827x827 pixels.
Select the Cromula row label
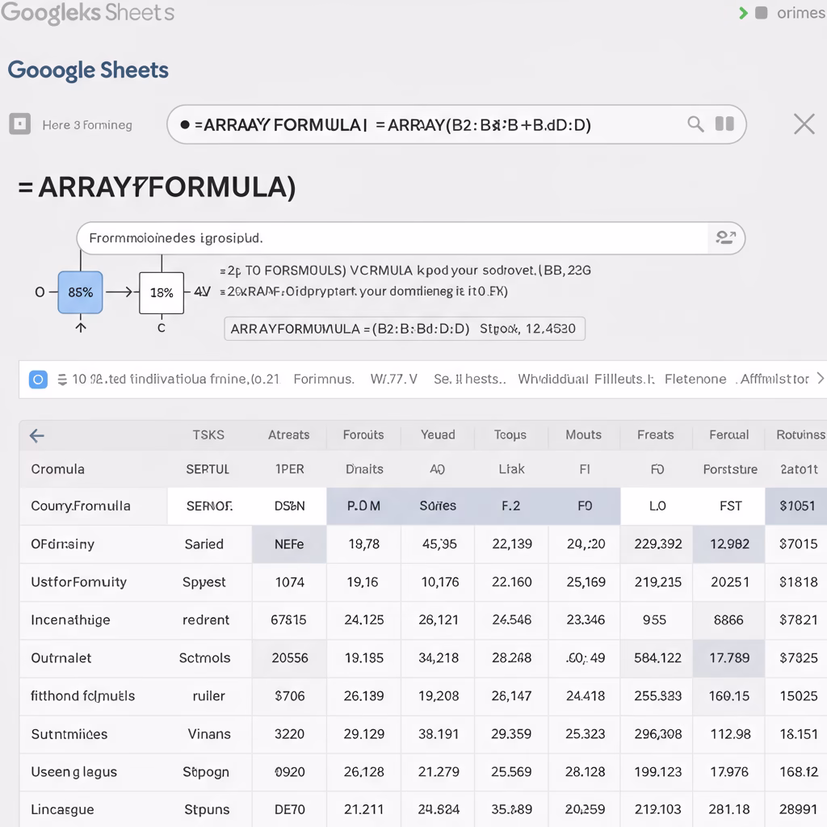[x=57, y=469]
